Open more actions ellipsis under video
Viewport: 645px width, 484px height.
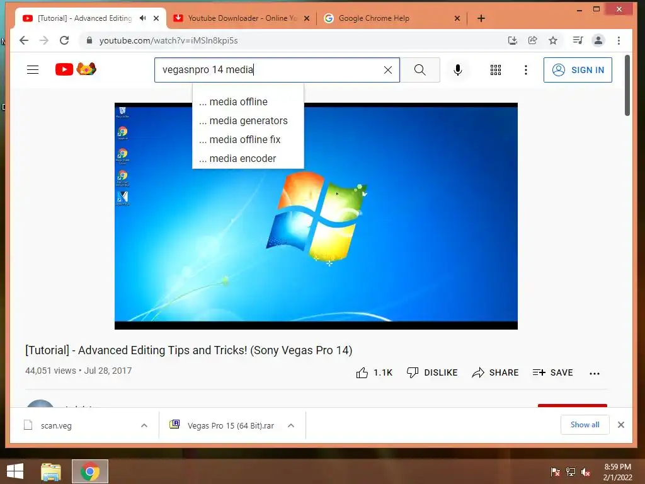(595, 373)
